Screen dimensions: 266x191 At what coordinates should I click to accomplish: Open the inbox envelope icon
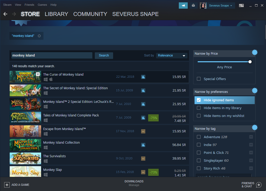point(193,5)
